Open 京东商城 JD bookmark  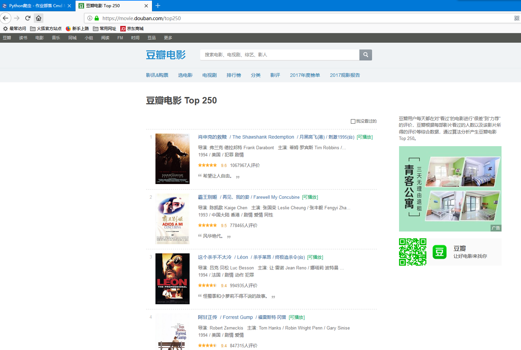pos(132,29)
